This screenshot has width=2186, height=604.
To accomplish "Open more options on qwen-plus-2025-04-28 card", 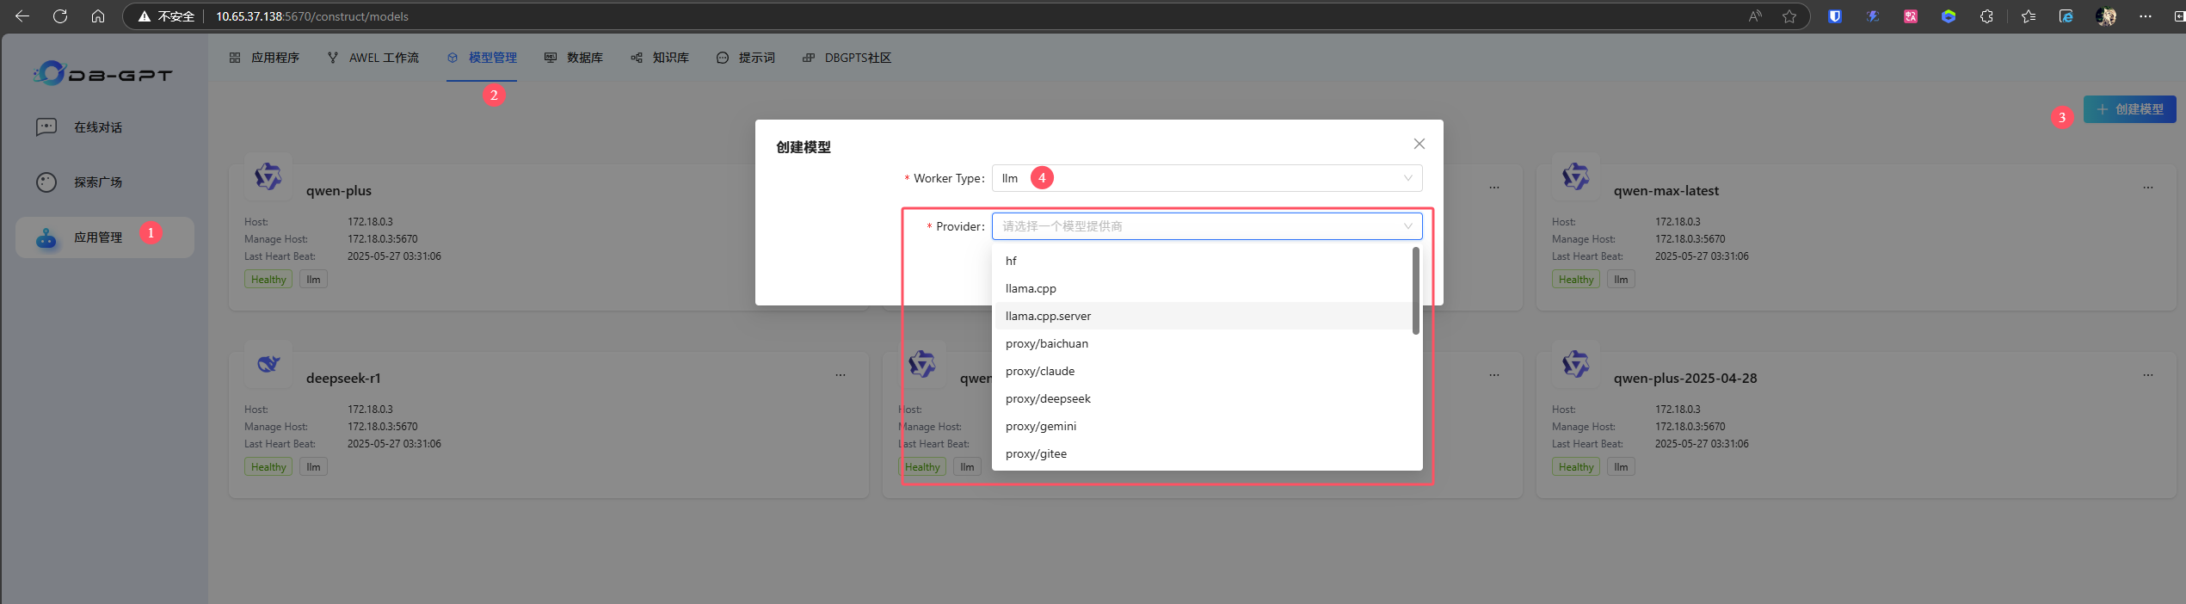I will tap(2148, 375).
